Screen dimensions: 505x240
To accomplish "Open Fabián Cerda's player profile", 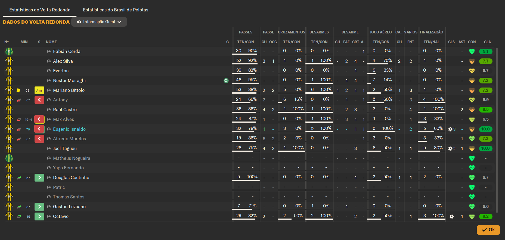I will (67, 51).
